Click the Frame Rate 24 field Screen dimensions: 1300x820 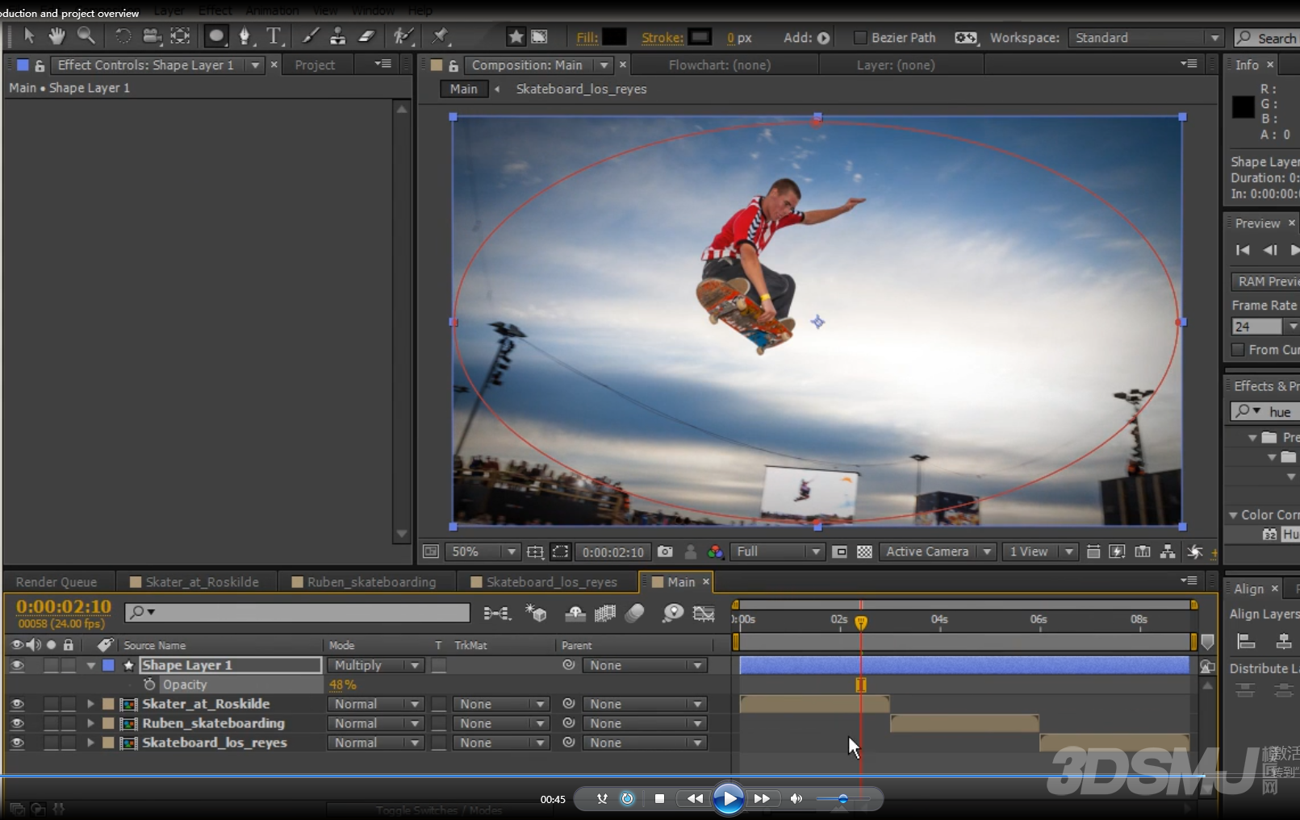(x=1256, y=327)
